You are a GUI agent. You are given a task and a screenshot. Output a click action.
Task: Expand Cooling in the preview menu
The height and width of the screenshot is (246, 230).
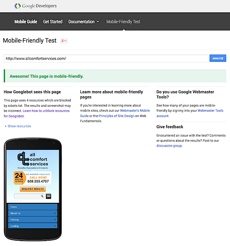tap(32, 226)
